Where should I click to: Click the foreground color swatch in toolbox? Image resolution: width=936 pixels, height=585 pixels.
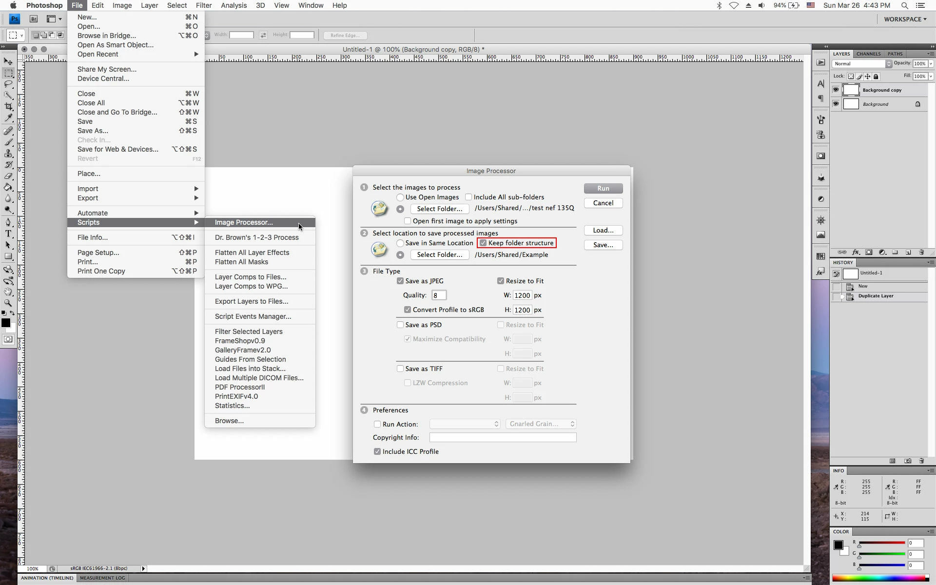point(6,323)
